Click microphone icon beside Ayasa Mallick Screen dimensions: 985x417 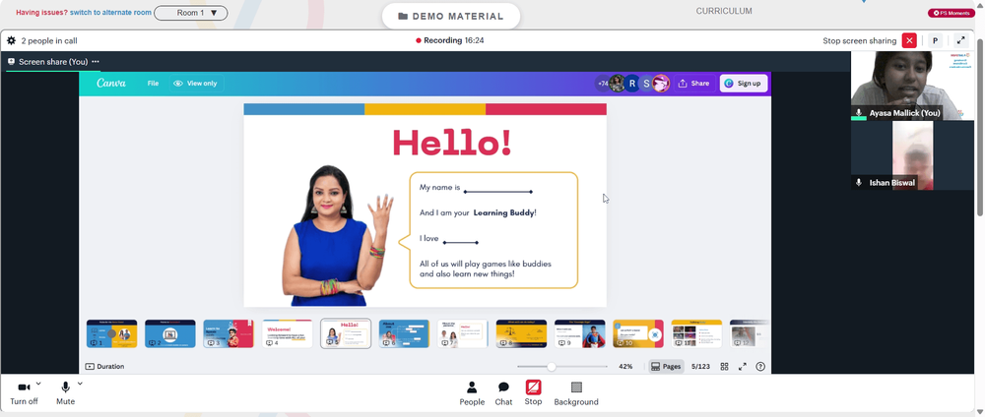point(859,113)
